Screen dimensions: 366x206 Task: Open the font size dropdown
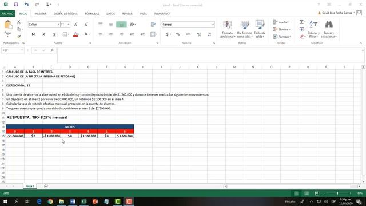(69, 24)
